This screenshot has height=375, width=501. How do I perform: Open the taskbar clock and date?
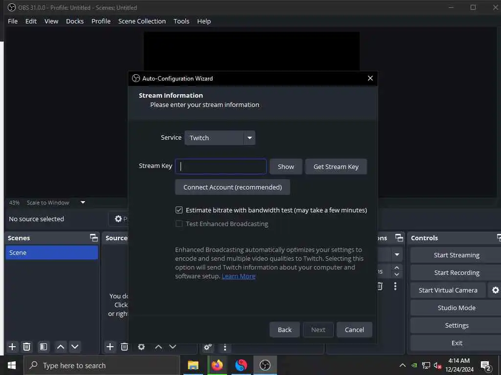click(459, 365)
